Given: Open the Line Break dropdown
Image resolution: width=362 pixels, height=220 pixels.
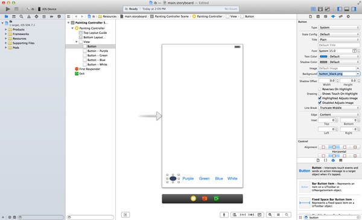Looking at the screenshot, I should tap(339, 108).
